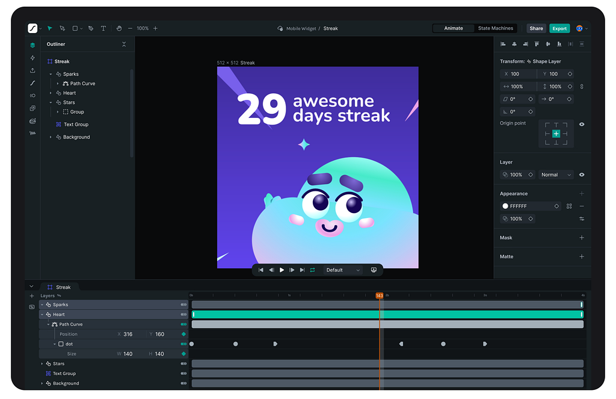Click the Export button

tap(559, 28)
